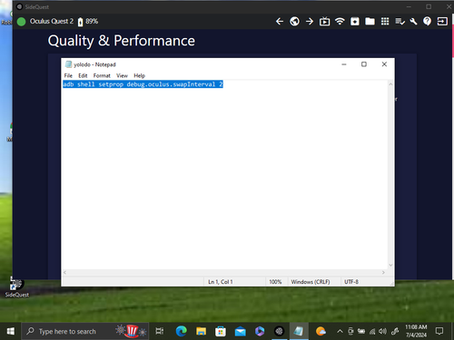
Task: Open SideQuest help question icon
Action: click(x=427, y=22)
